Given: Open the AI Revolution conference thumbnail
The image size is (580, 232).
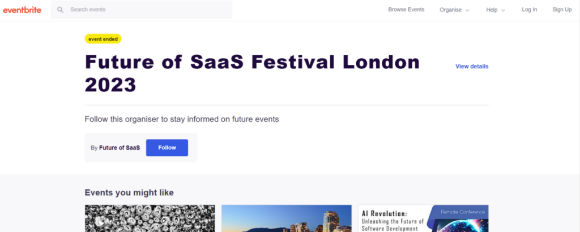Looking at the screenshot, I should coord(423,218).
